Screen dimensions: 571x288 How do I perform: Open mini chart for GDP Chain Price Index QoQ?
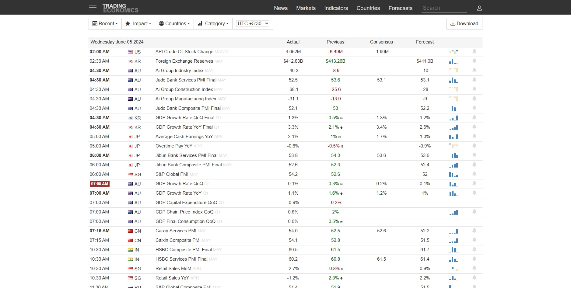point(454,212)
